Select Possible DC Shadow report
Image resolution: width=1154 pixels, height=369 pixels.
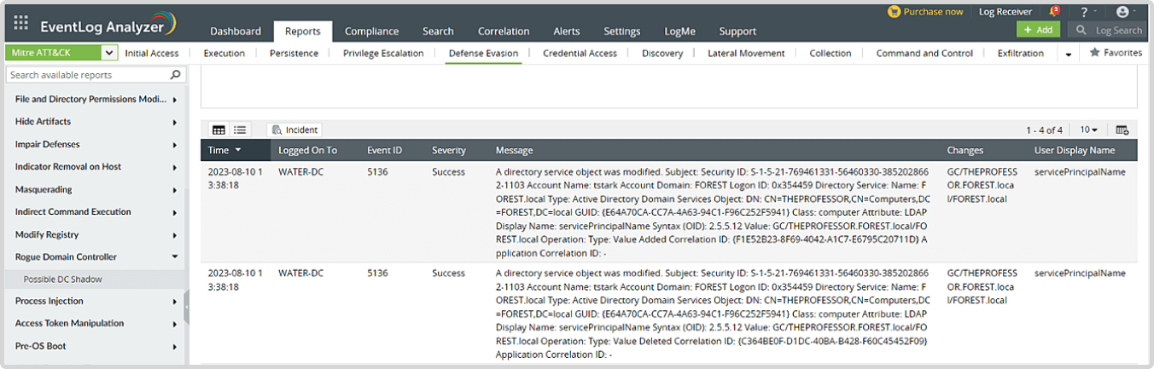pyautogui.click(x=63, y=279)
